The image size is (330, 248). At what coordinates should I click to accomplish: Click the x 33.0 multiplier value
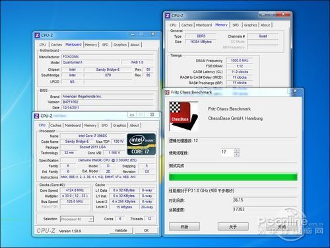[x=75, y=196]
